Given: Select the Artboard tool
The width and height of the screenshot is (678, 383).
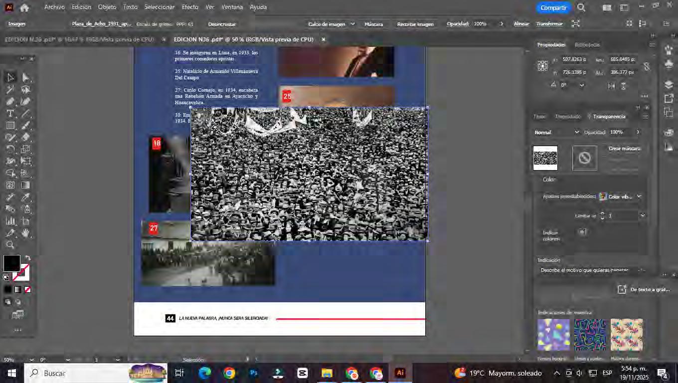Looking at the screenshot, I should pyautogui.click(x=26, y=221).
